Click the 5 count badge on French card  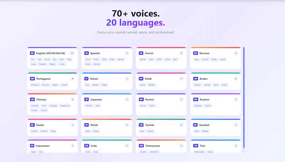coord(181,53)
